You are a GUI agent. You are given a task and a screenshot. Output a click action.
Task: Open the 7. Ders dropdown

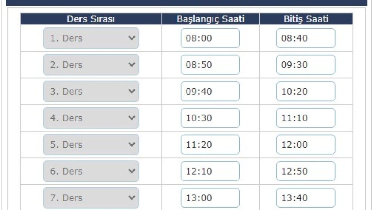point(91,198)
